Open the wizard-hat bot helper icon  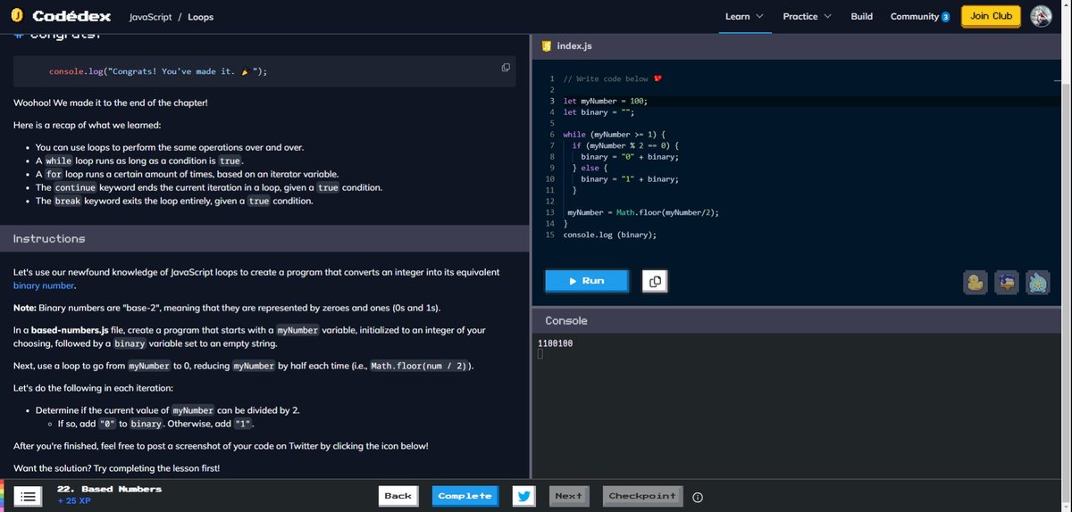(x=1007, y=282)
